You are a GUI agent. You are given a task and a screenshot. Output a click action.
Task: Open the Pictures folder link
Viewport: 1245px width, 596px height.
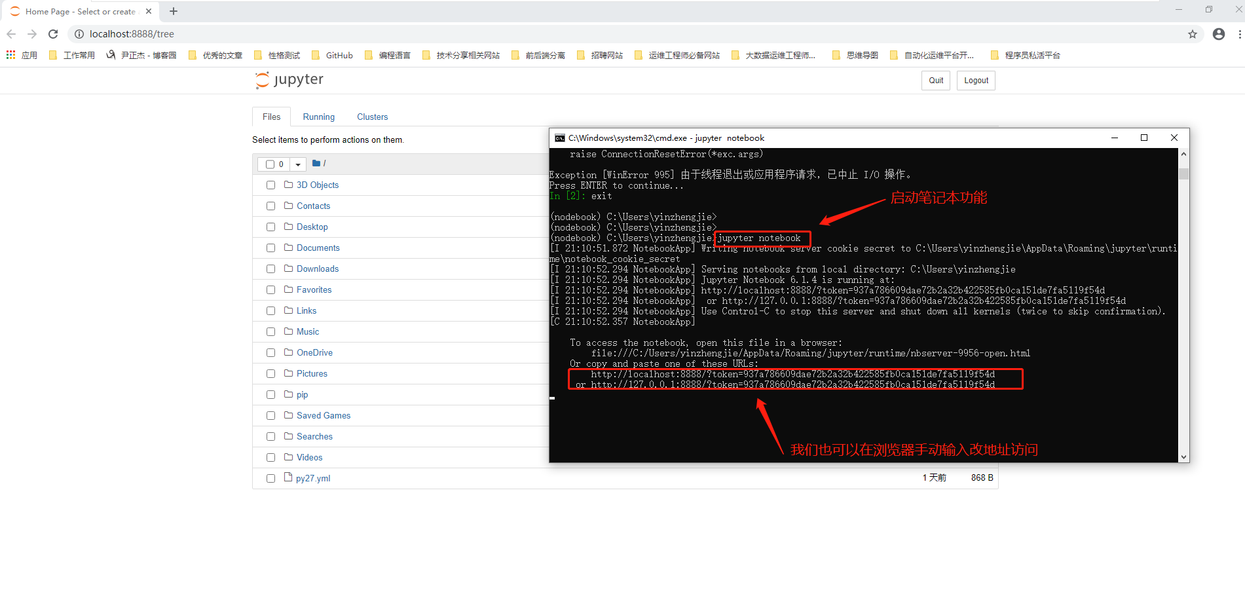(312, 373)
